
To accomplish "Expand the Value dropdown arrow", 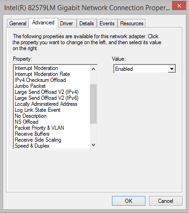I will coord(172,69).
